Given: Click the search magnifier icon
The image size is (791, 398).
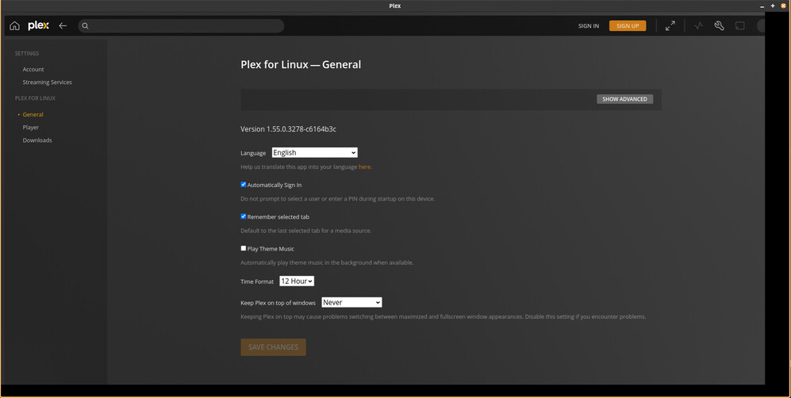Looking at the screenshot, I should click(x=85, y=25).
